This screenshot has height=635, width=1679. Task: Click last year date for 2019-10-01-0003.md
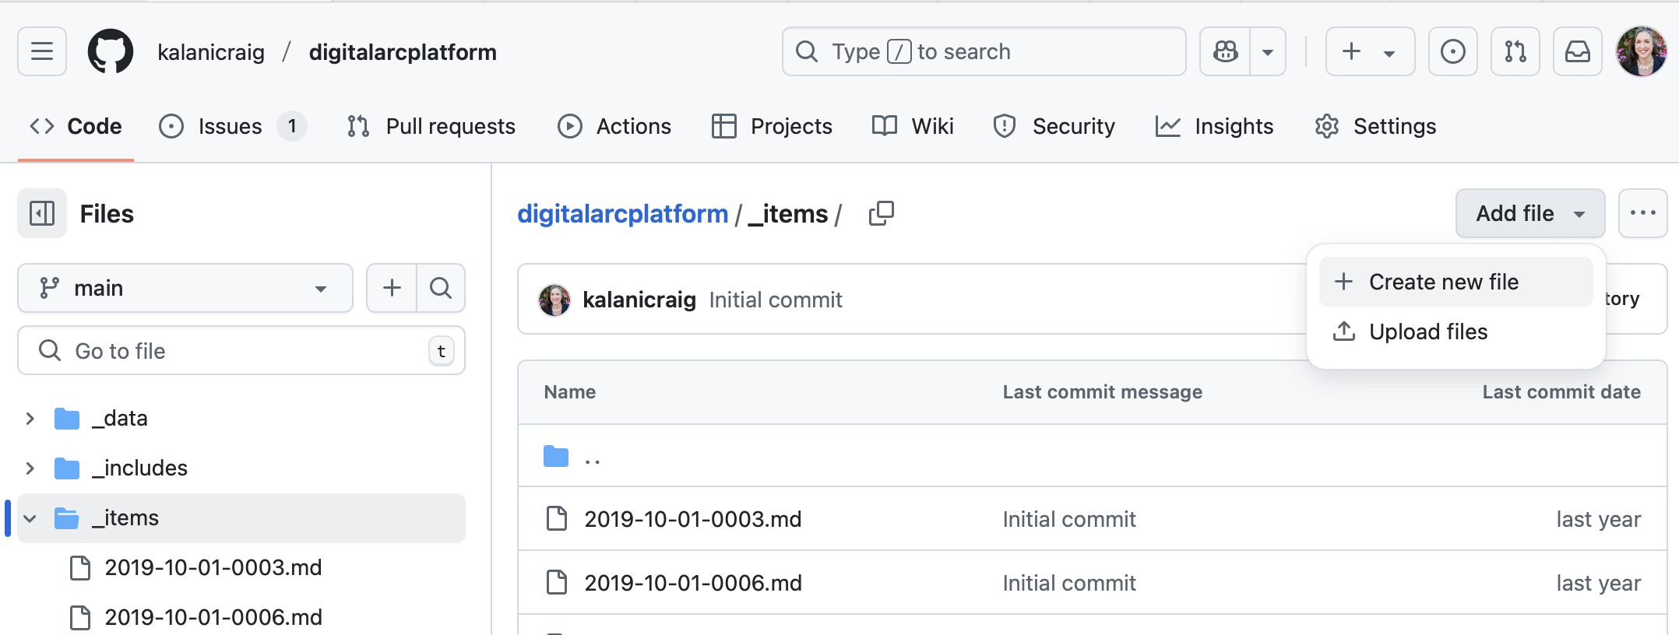click(x=1599, y=519)
